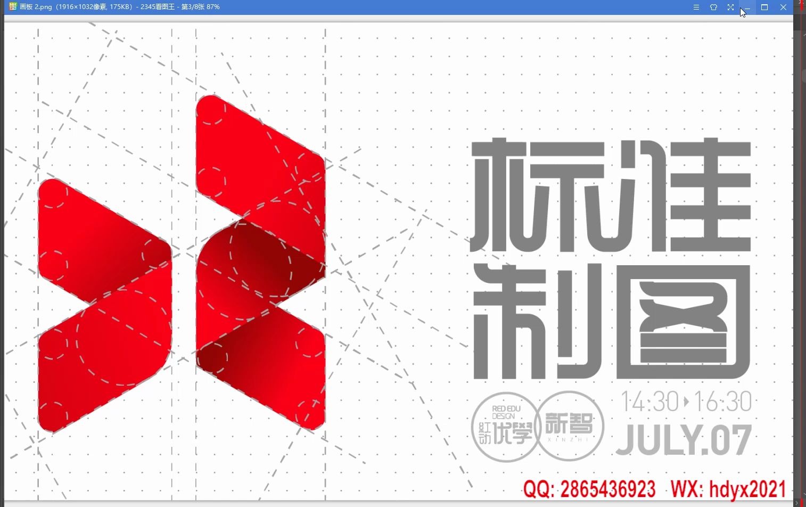Screen dimensions: 806x507
Task: Close the image viewer window
Action: 783,7
